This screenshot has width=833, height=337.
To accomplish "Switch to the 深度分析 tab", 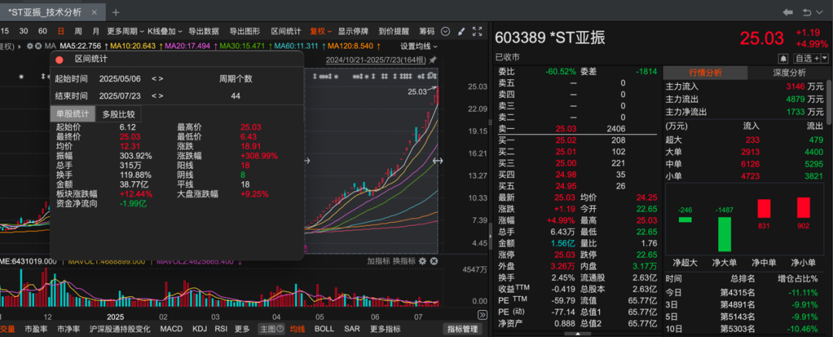I will pyautogui.click(x=788, y=72).
